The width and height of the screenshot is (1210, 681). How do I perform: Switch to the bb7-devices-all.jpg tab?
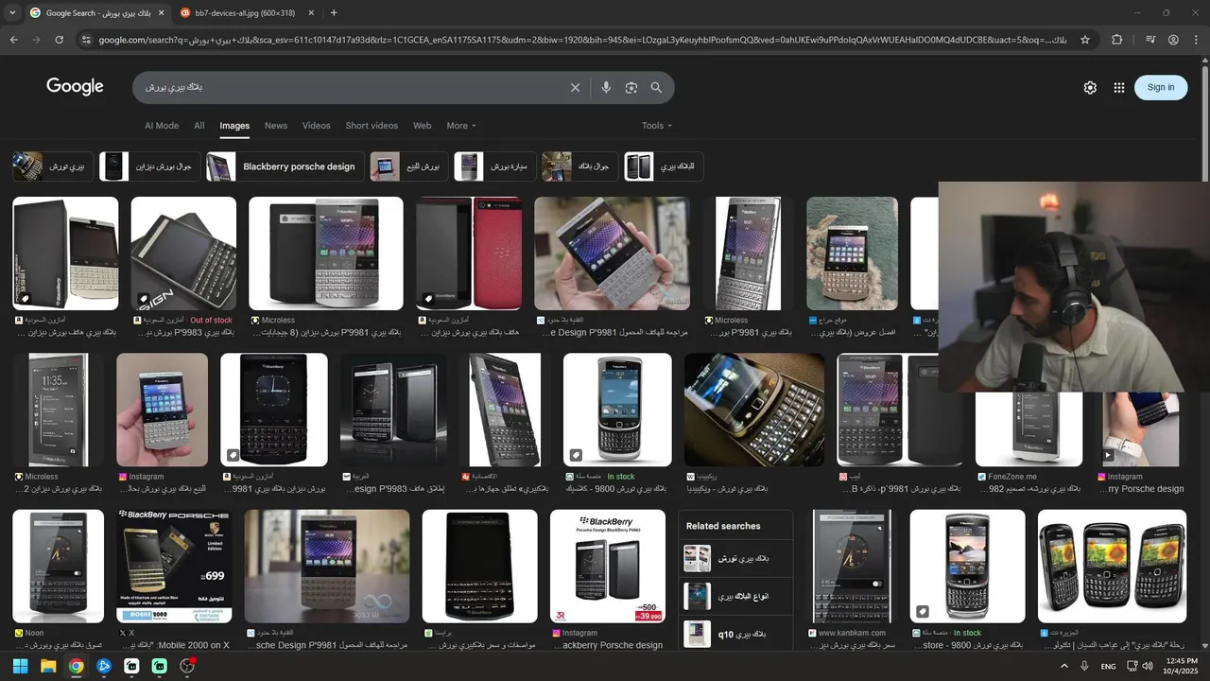click(244, 12)
